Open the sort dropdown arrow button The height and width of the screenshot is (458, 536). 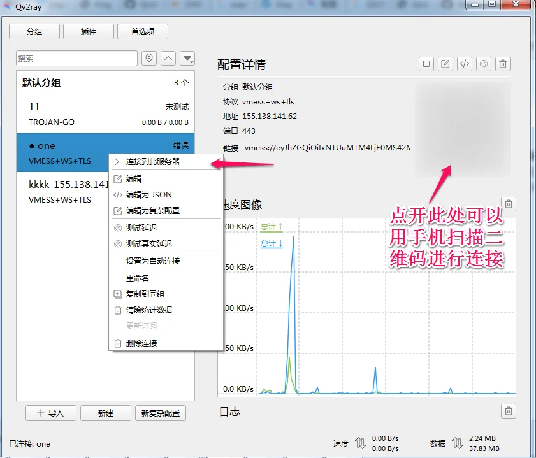coord(187,59)
